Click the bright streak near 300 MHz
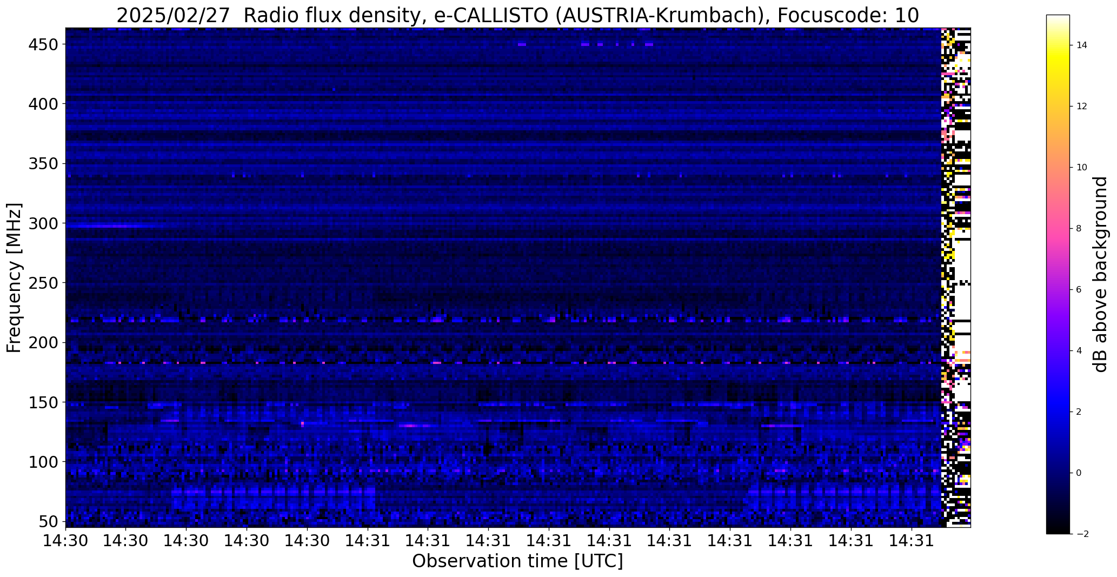 111,226
